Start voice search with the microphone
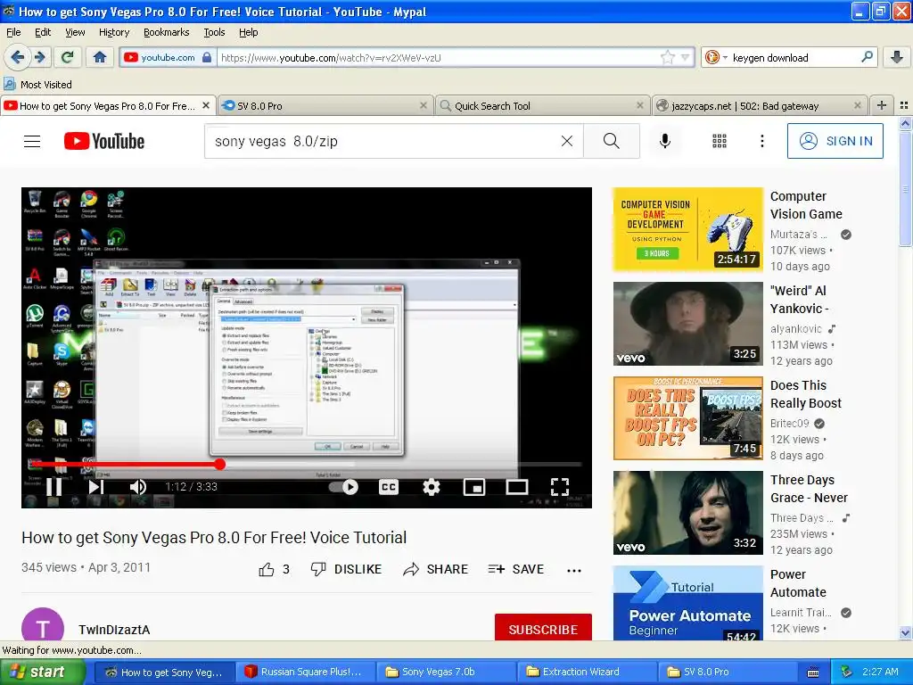 (x=664, y=141)
